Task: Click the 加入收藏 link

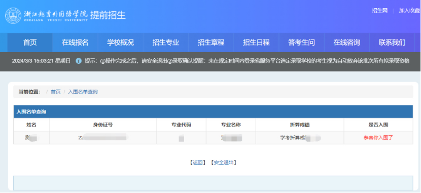Action: pyautogui.click(x=409, y=11)
